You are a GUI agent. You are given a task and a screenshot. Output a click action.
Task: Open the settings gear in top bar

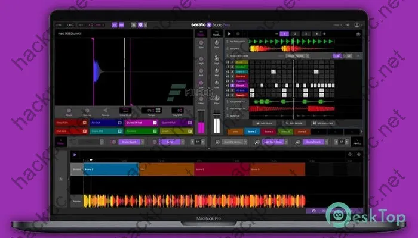(348, 25)
